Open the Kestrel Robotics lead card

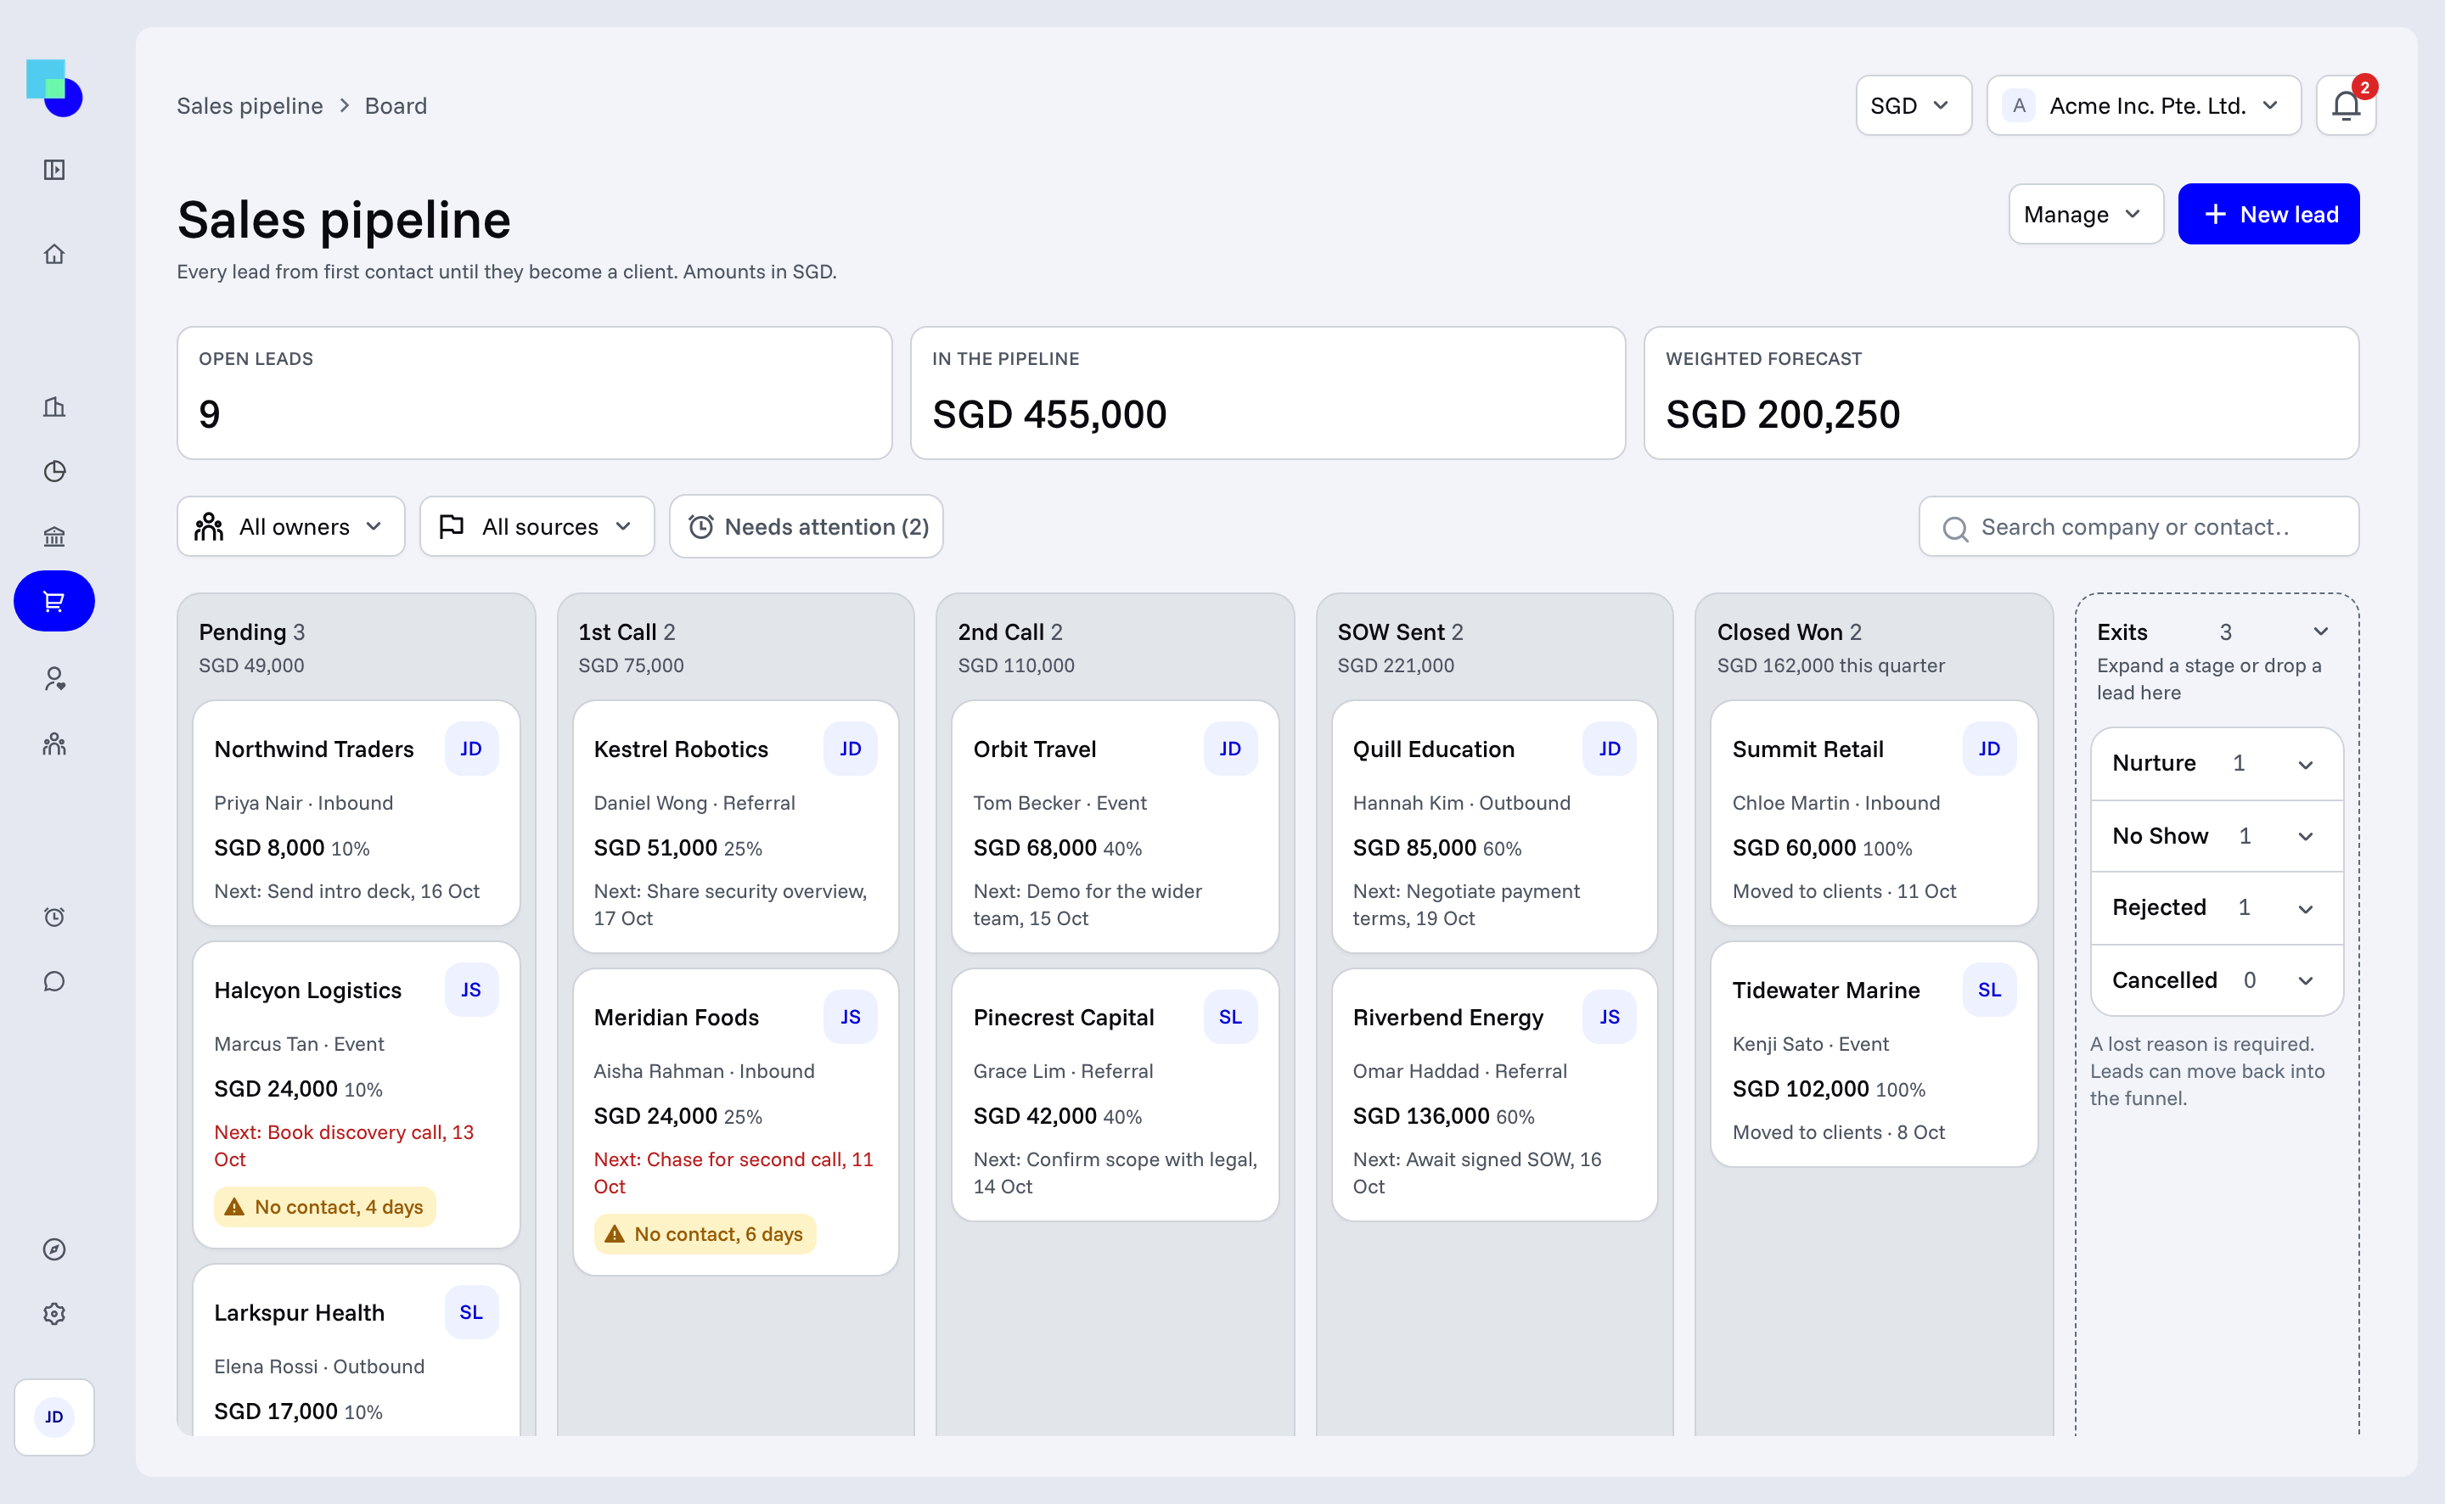click(x=736, y=827)
